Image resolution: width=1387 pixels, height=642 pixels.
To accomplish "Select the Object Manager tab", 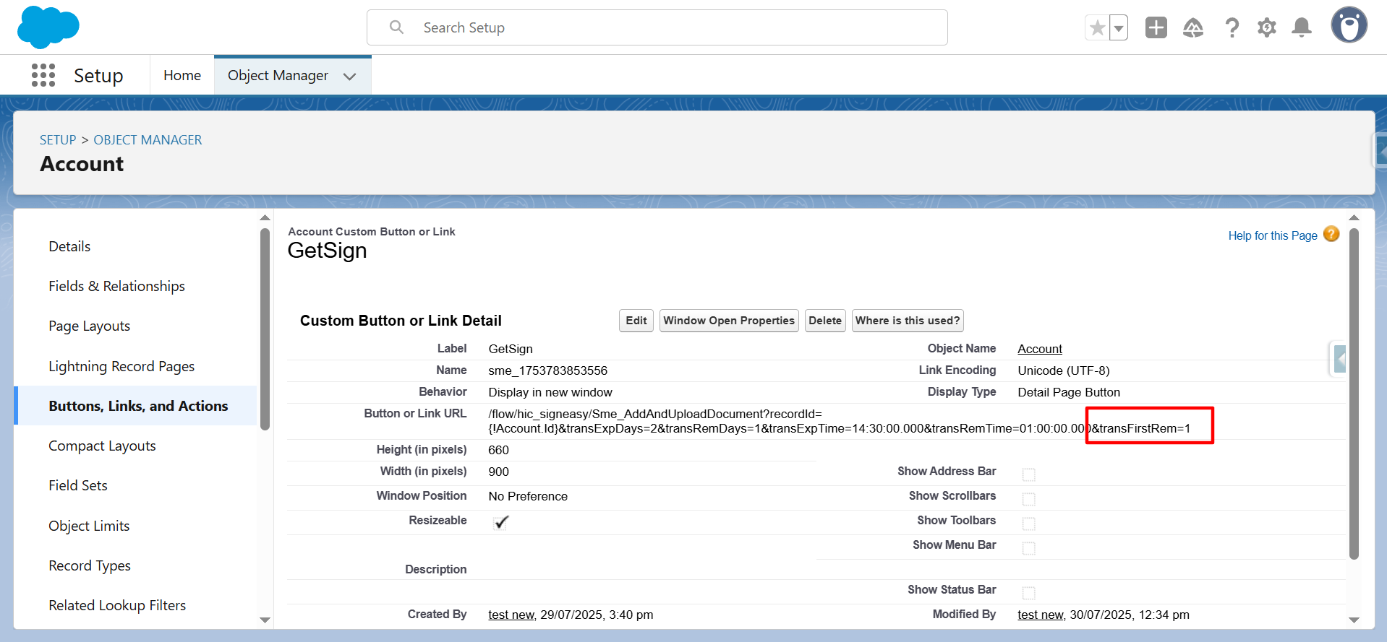I will pyautogui.click(x=278, y=75).
